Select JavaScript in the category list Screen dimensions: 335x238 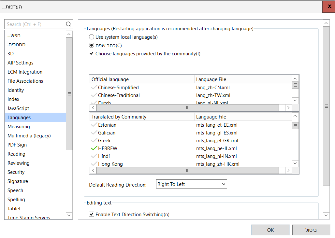(18, 108)
